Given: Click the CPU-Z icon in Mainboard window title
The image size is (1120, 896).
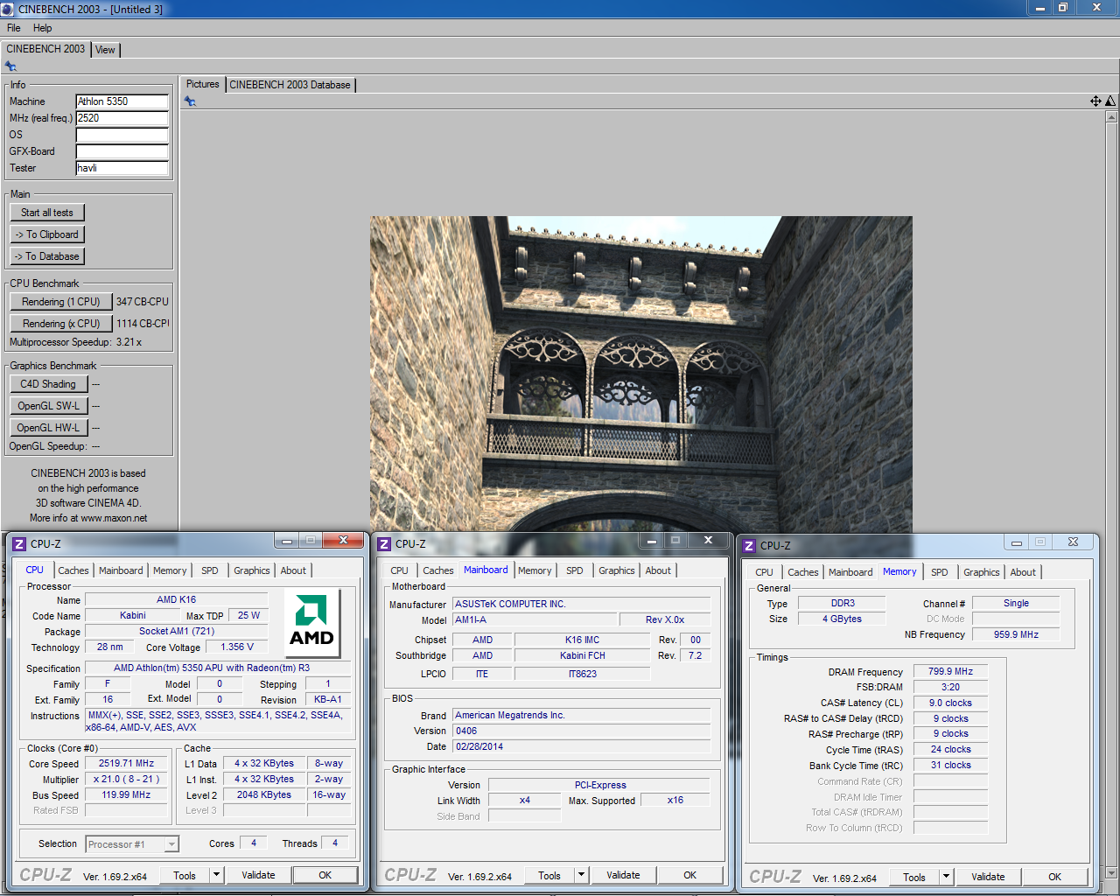Looking at the screenshot, I should pyautogui.click(x=384, y=544).
